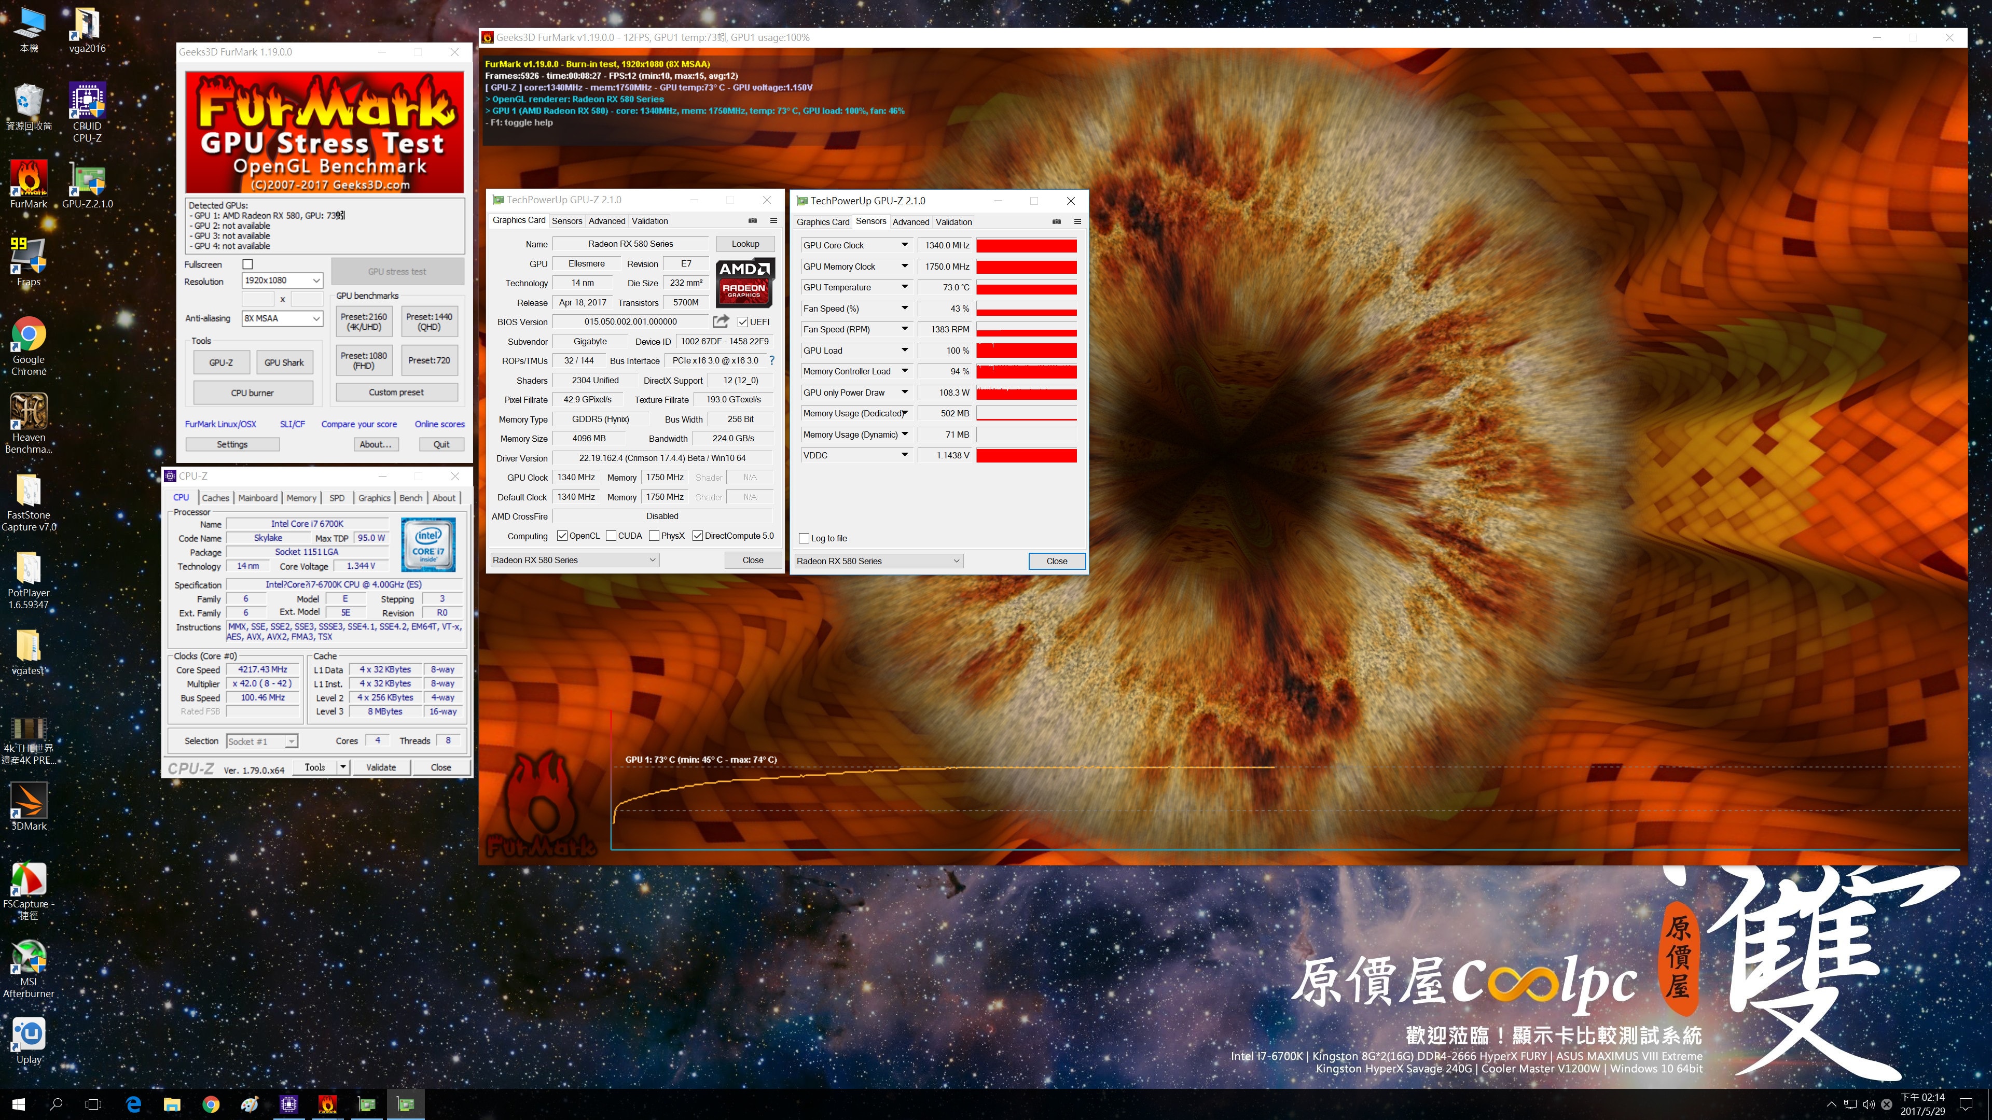The image size is (1992, 1120).
Task: Open the hamburger menu in GPU-Z Sensors window
Action: pyautogui.click(x=1077, y=222)
